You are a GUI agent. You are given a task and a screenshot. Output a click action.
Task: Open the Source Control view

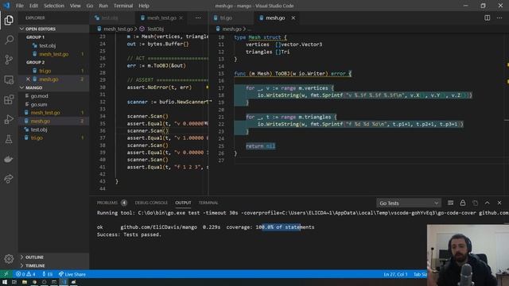9,60
